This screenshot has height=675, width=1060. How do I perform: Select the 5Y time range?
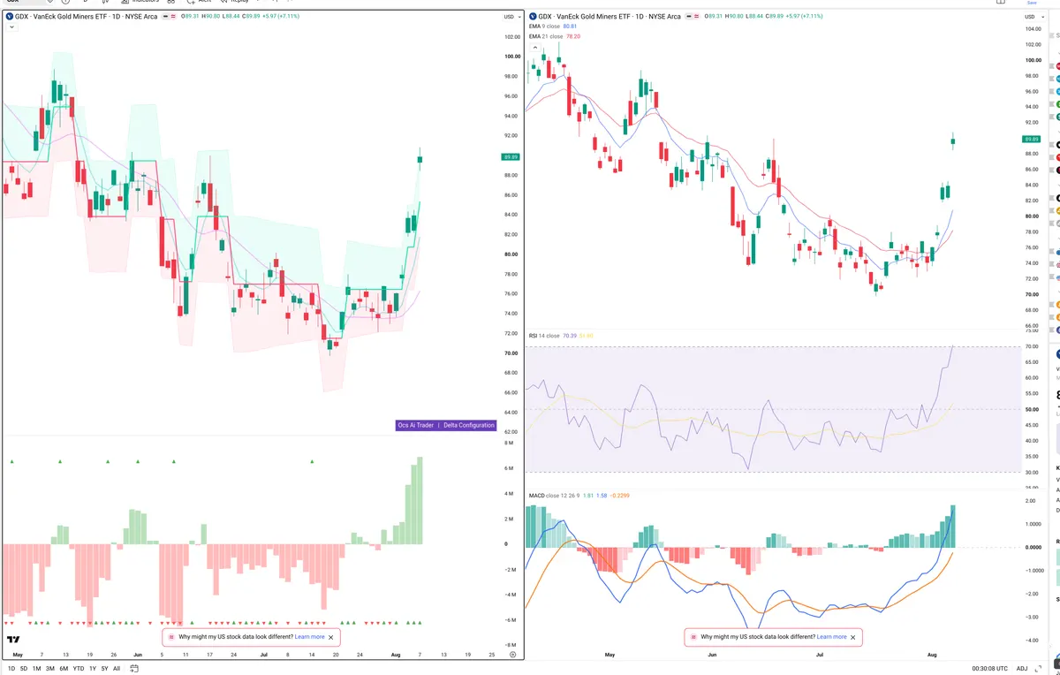point(105,669)
